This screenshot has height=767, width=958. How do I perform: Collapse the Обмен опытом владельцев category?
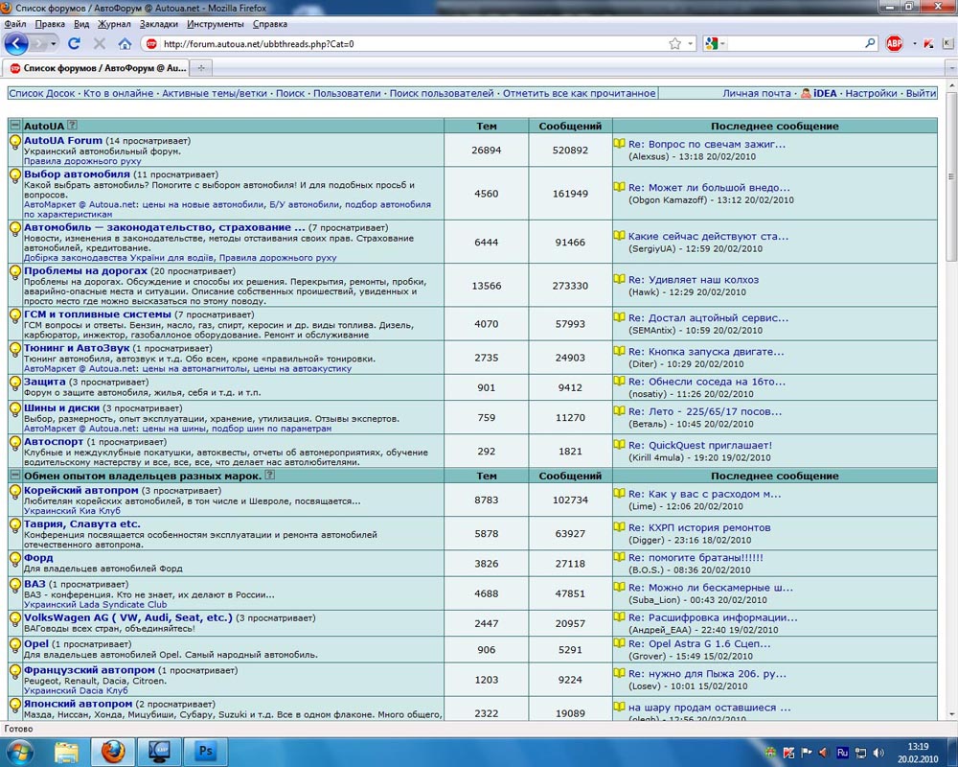15,475
